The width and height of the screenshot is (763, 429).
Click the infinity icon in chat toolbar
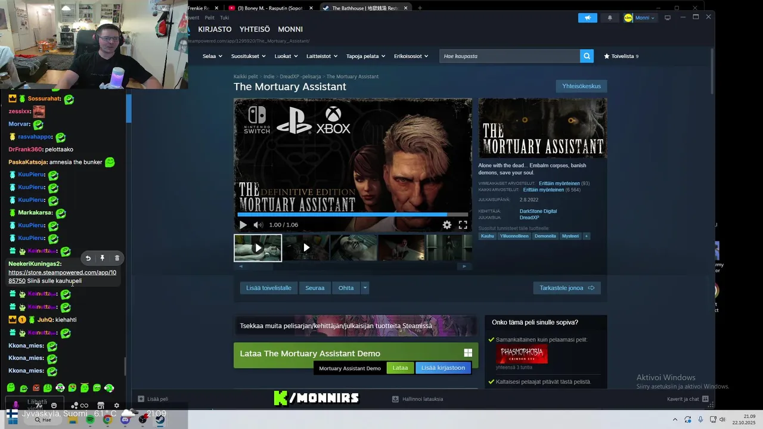click(x=84, y=405)
